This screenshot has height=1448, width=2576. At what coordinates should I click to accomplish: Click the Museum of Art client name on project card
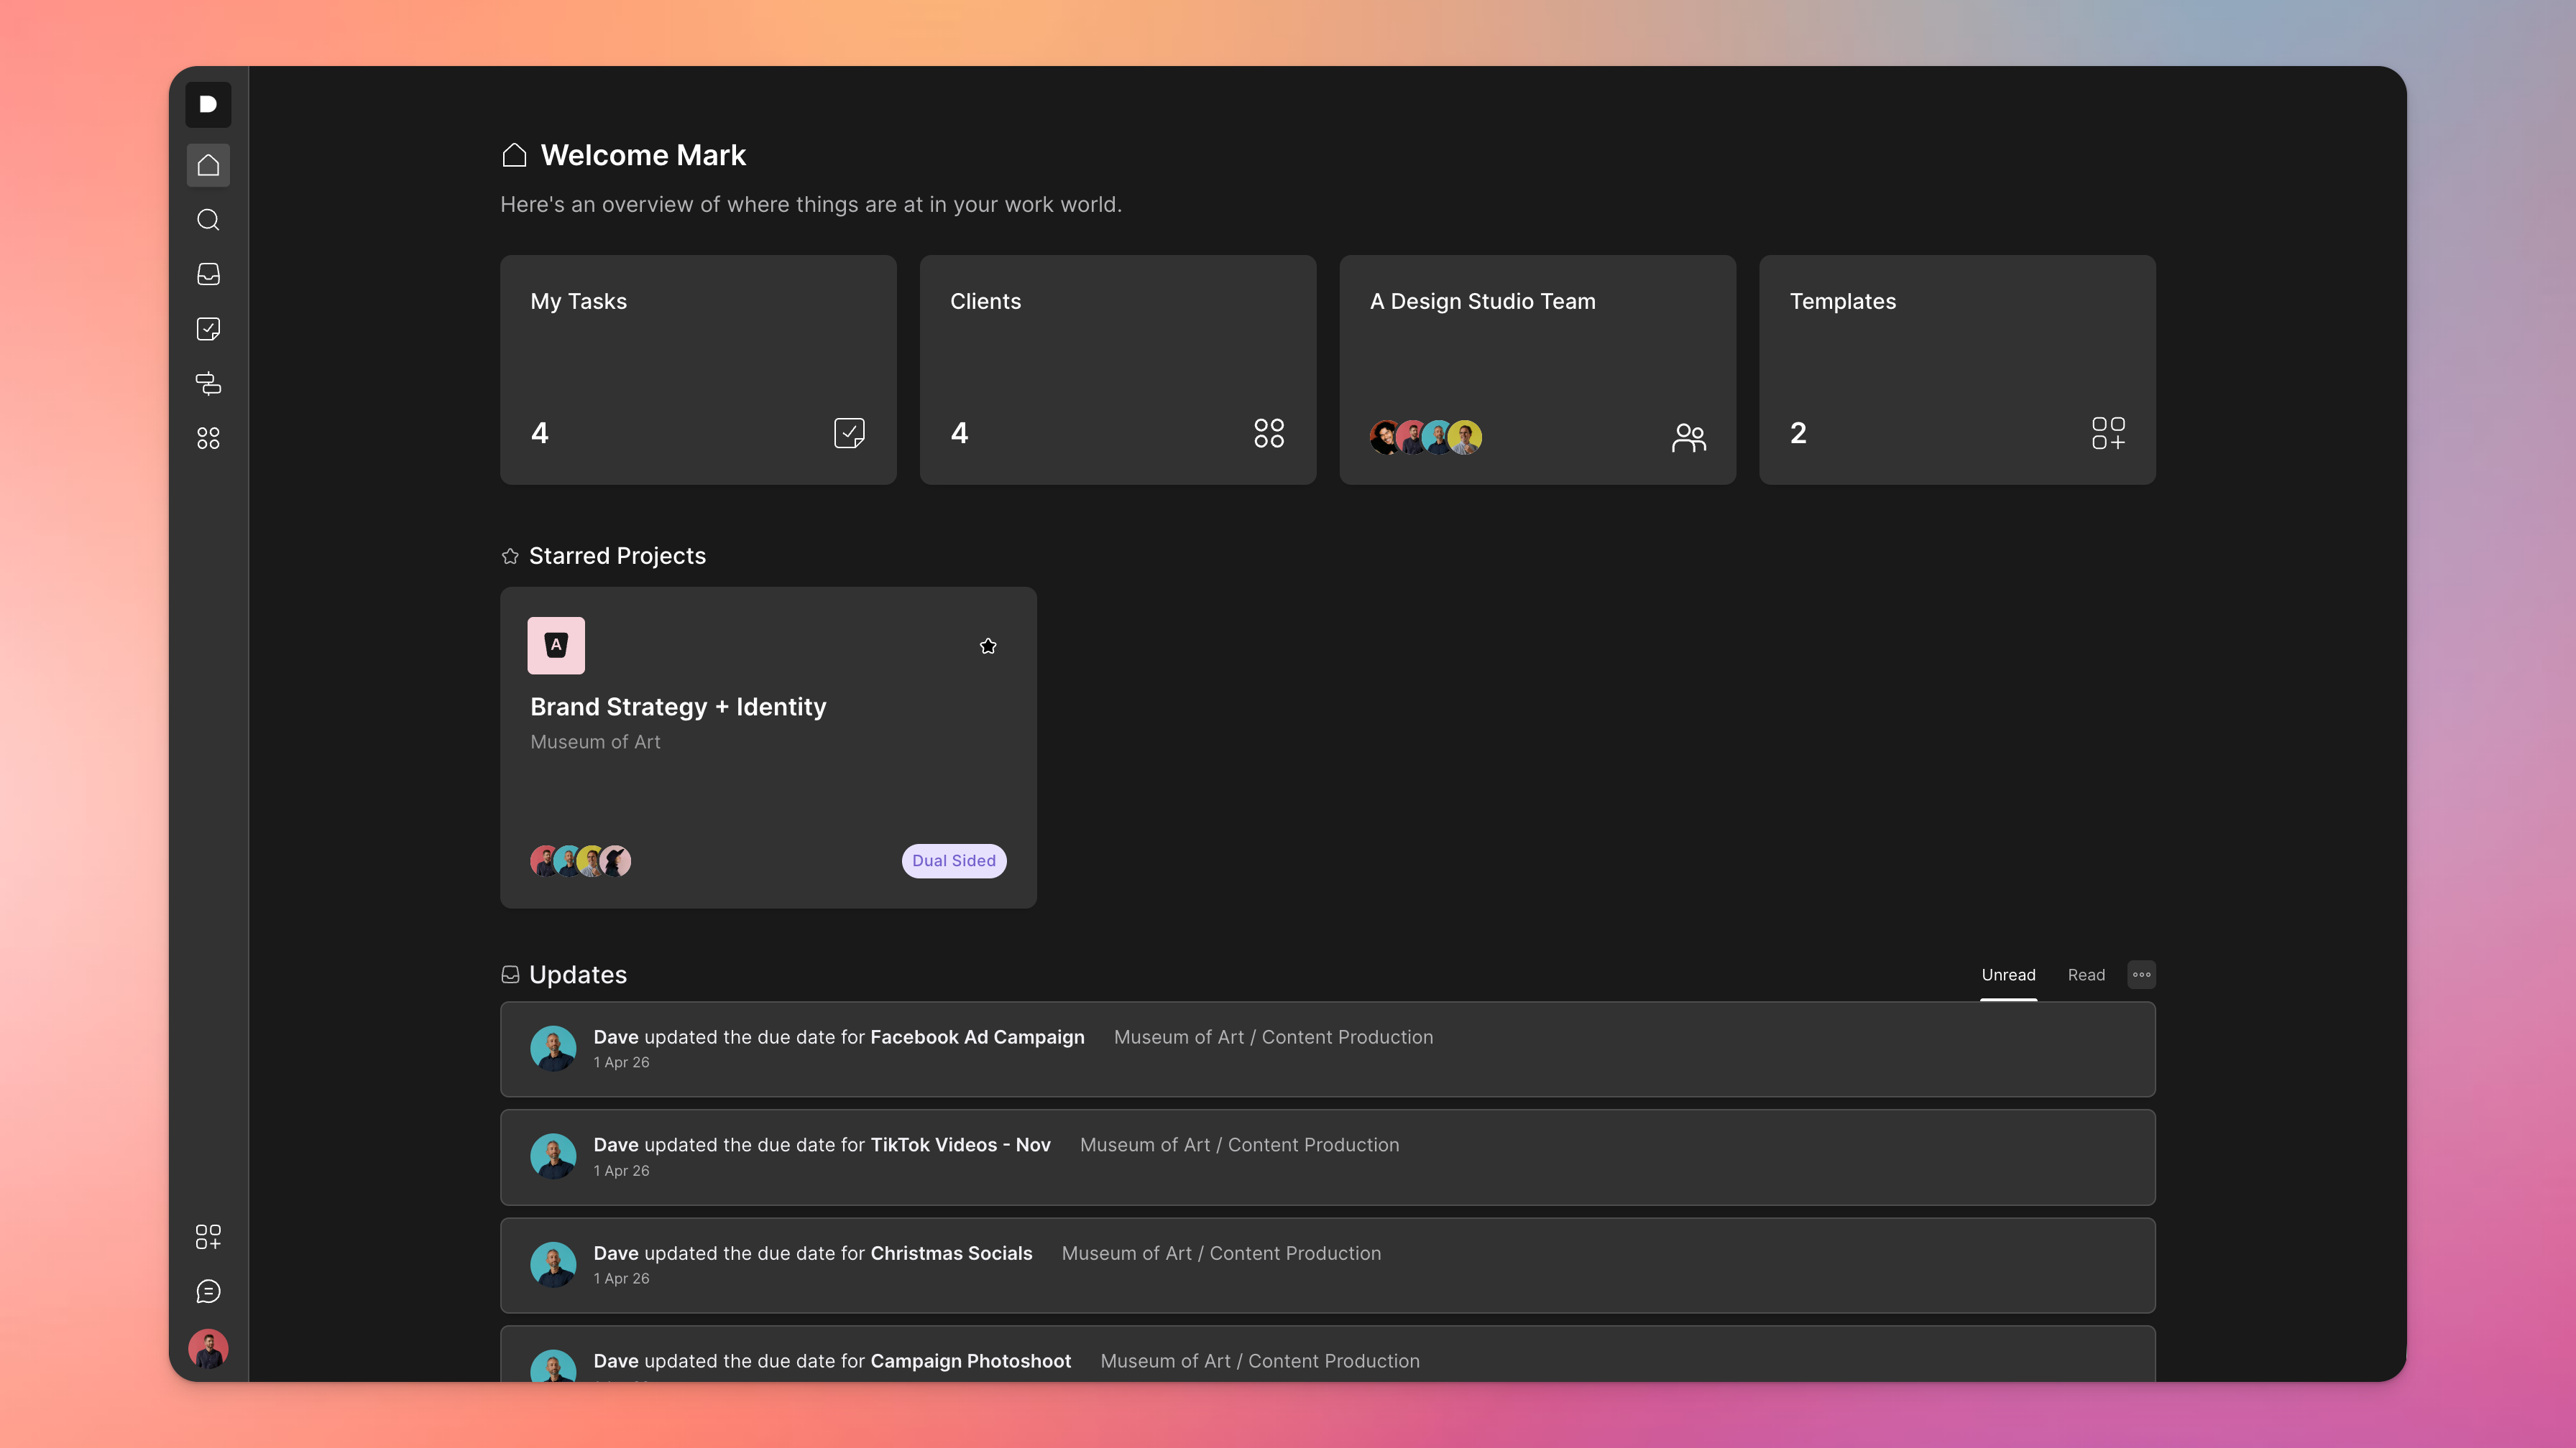(595, 741)
